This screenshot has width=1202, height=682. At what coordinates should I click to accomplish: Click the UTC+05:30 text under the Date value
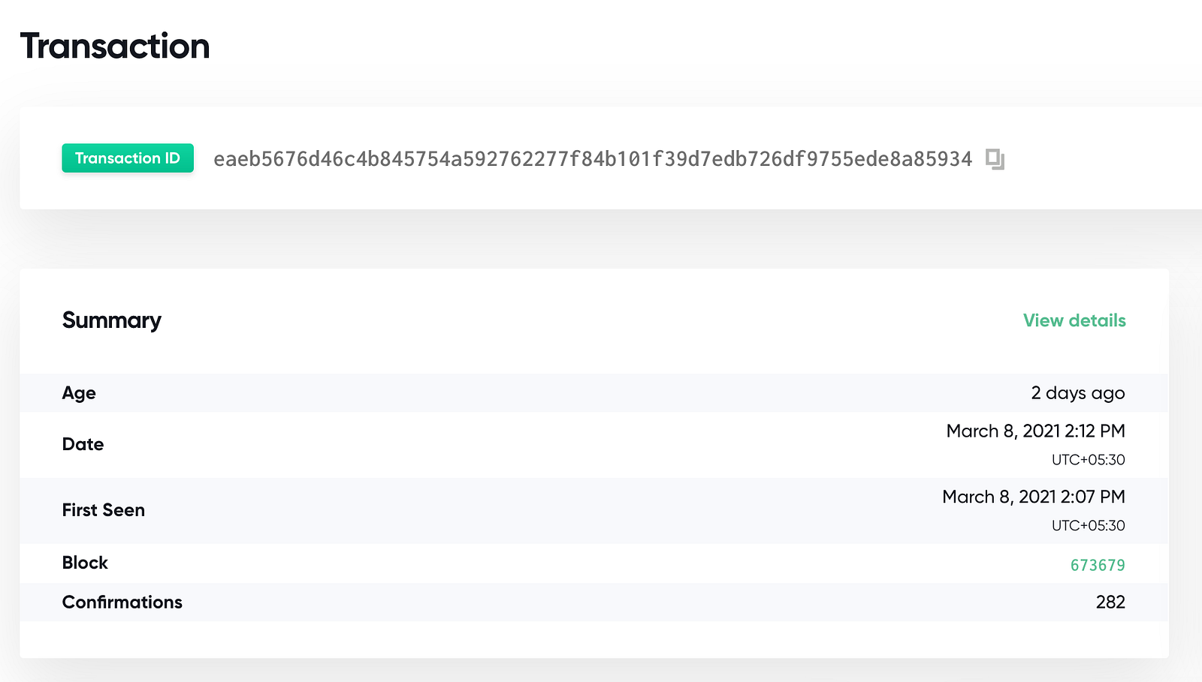pos(1088,460)
